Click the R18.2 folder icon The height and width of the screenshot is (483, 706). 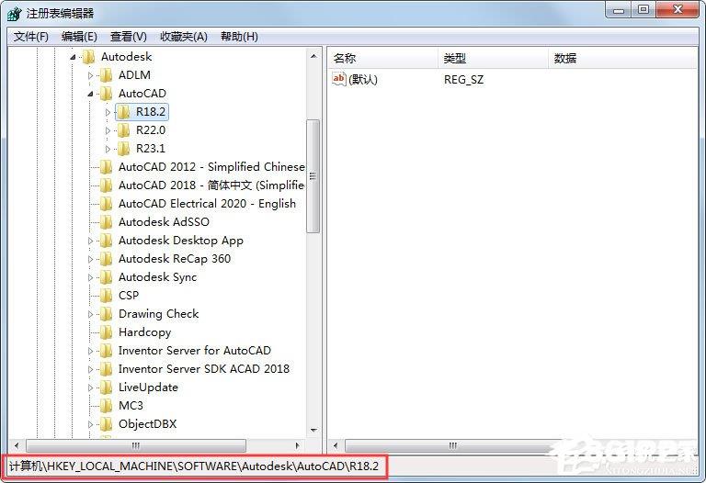tap(123, 111)
